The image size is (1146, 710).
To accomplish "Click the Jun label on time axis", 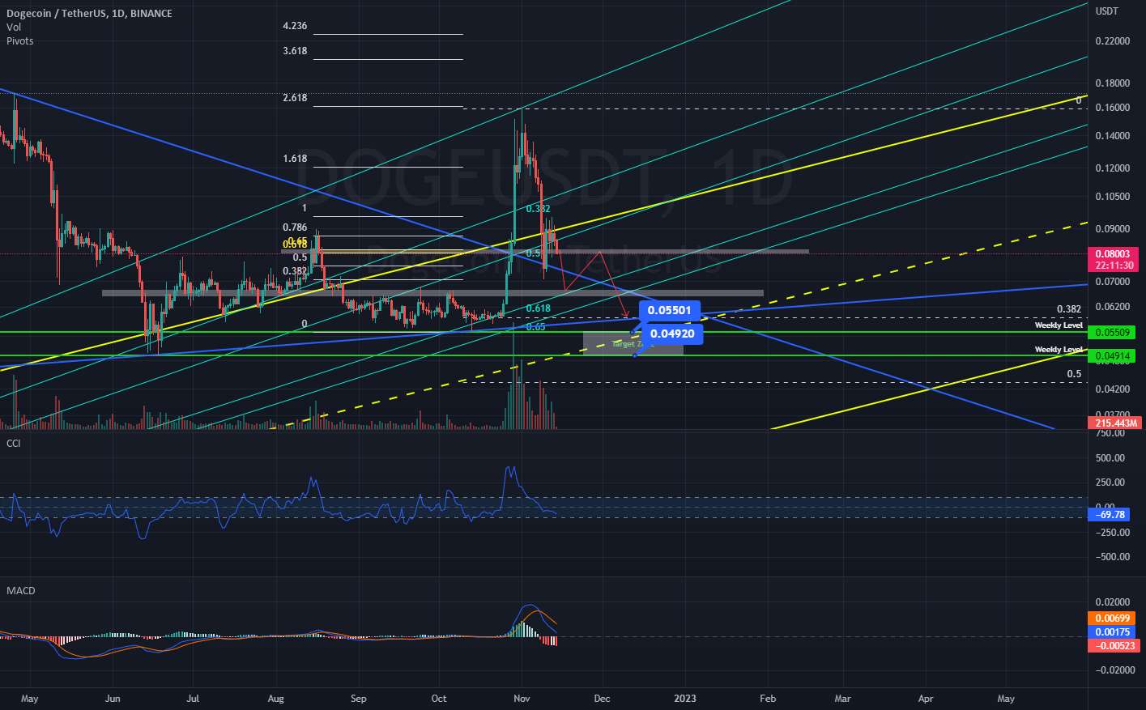I will [x=113, y=698].
